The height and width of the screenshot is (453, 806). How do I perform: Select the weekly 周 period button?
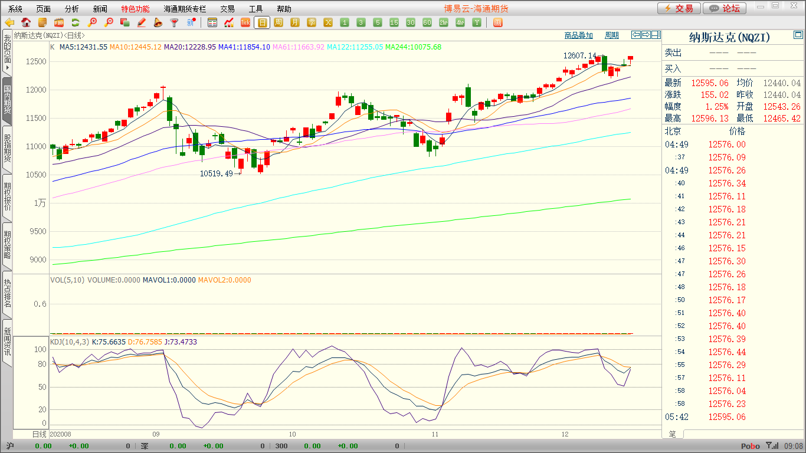coord(279,22)
